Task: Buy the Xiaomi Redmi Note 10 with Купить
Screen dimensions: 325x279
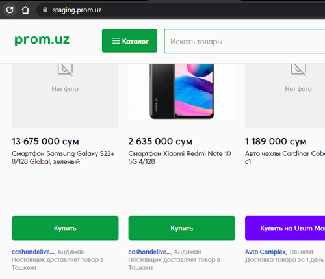Action: tap(182, 228)
